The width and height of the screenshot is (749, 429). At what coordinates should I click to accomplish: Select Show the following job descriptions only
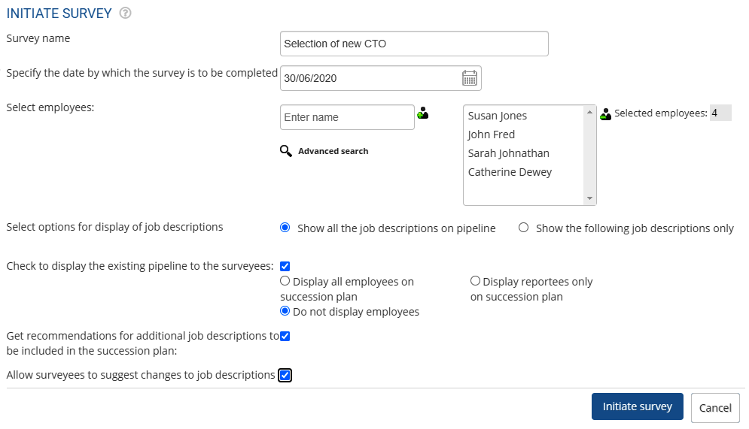click(523, 228)
